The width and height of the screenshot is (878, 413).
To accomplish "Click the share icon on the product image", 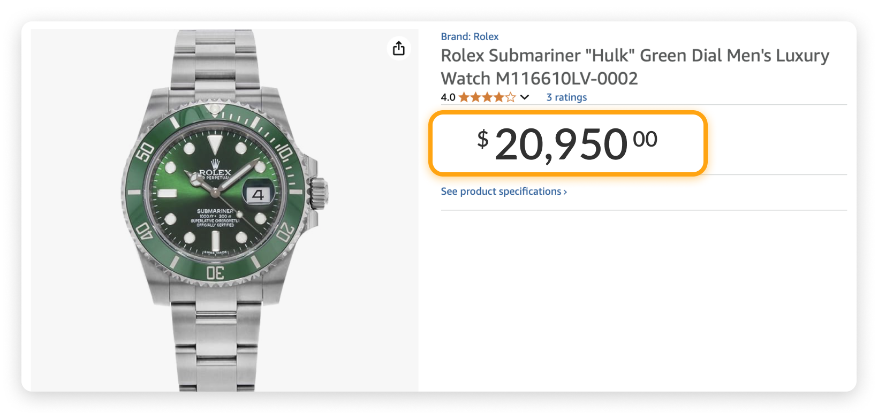I will click(398, 48).
